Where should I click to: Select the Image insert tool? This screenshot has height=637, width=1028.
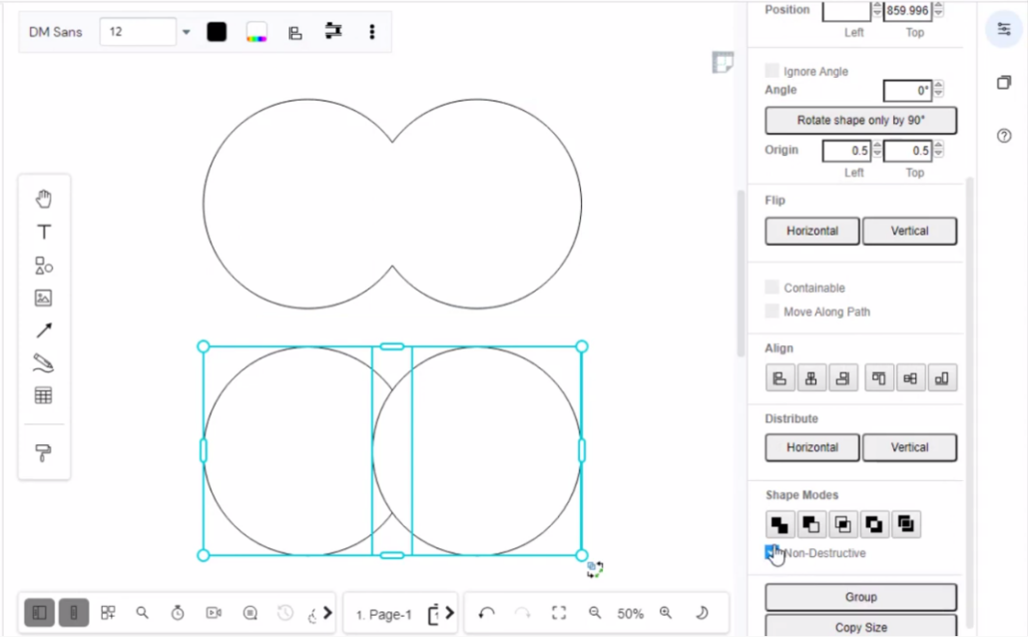coord(44,298)
